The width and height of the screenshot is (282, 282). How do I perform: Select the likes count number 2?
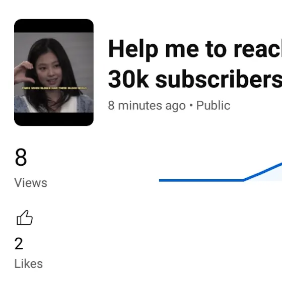point(19,243)
